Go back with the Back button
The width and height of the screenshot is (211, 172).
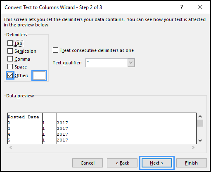pos(122,163)
